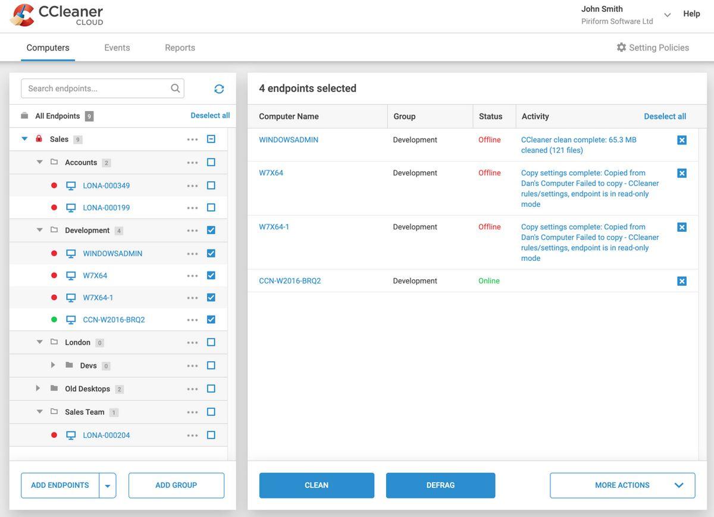Open the three-dots menu for CCN-W2016-BRQ2

(x=192, y=320)
